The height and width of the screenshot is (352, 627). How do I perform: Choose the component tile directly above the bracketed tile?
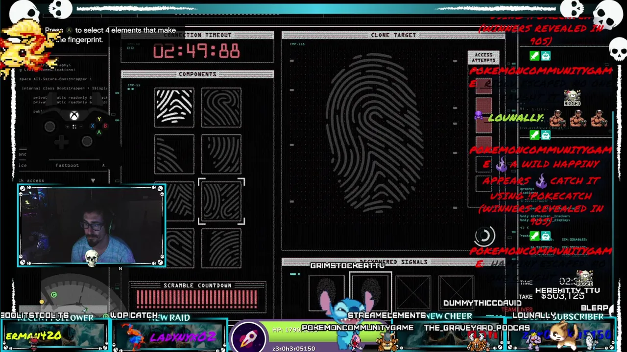[221, 154]
